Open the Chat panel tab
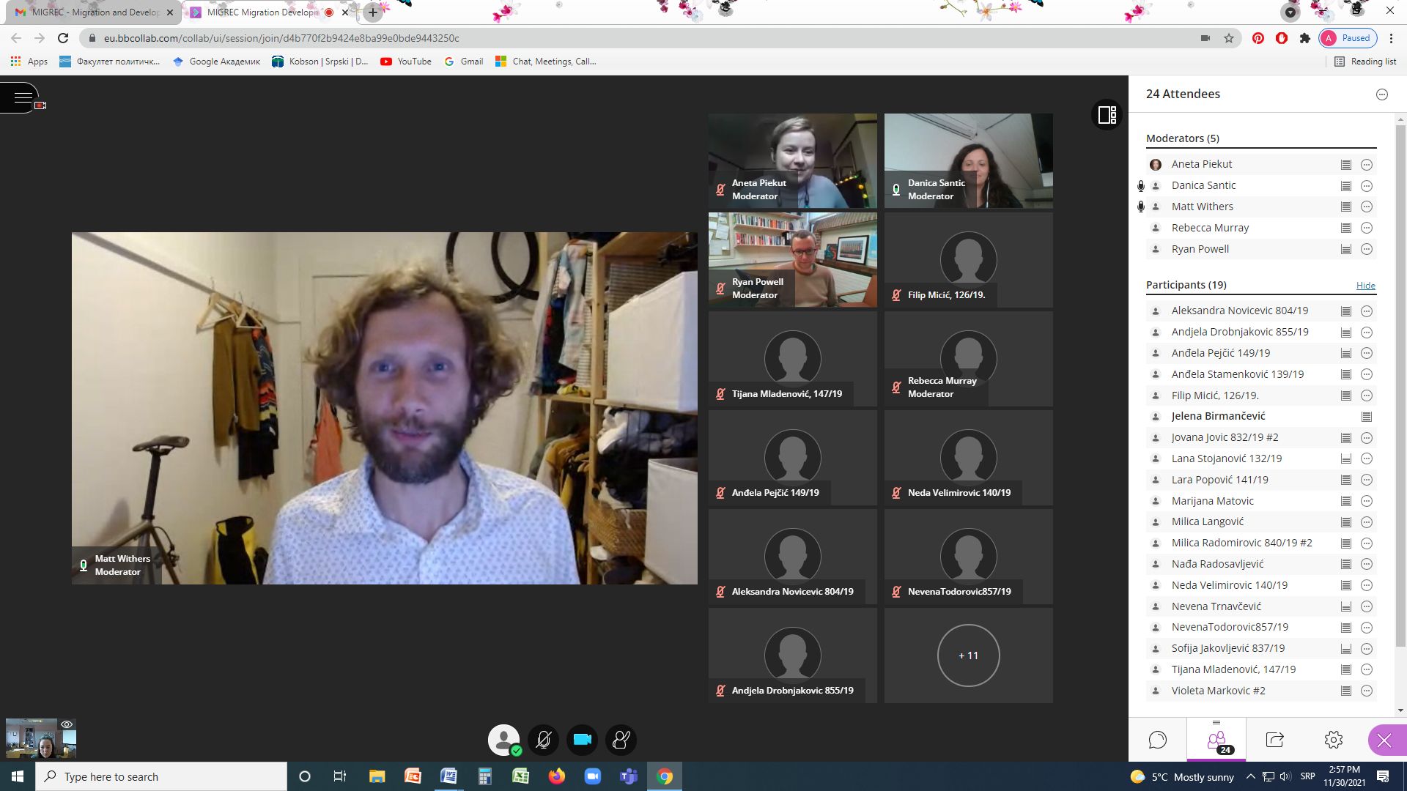This screenshot has height=791, width=1407. 1158,740
